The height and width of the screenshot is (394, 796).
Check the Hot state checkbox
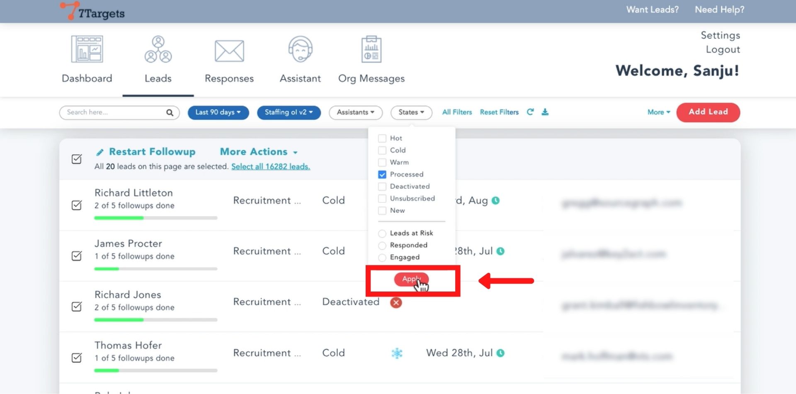[382, 139]
